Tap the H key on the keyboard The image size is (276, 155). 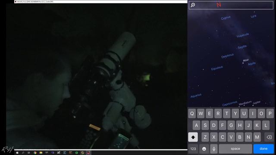point(240,125)
